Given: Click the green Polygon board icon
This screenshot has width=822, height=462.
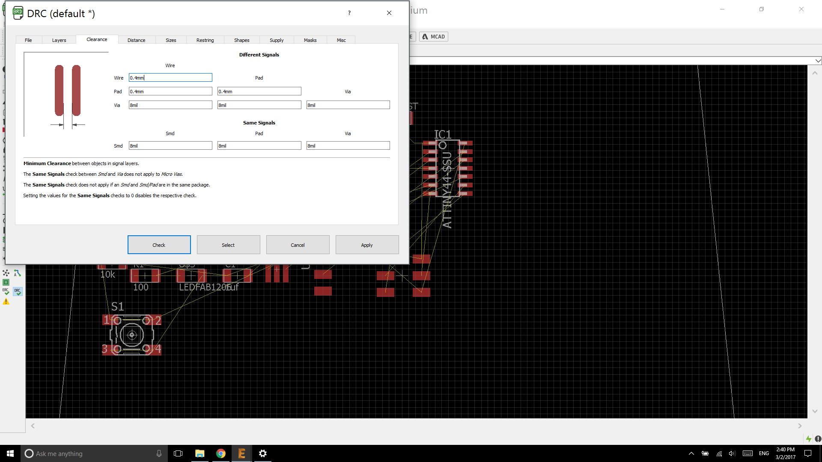Looking at the screenshot, I should click(6, 282).
